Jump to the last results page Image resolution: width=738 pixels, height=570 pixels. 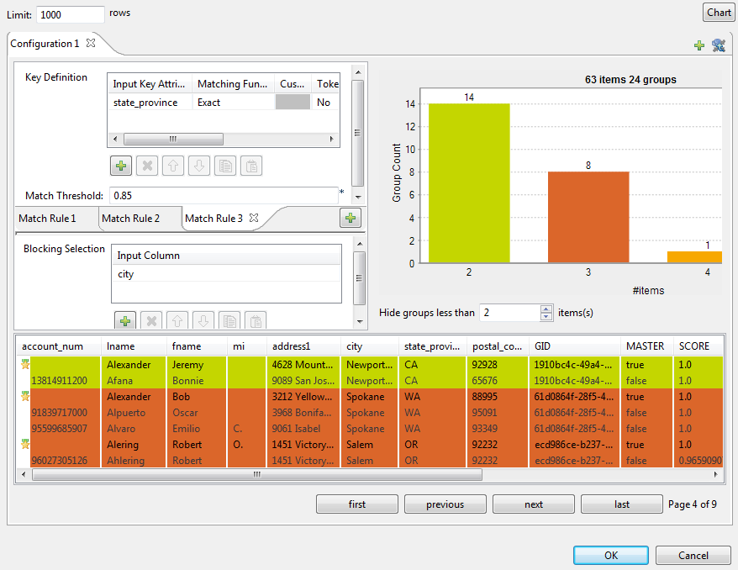(x=622, y=504)
